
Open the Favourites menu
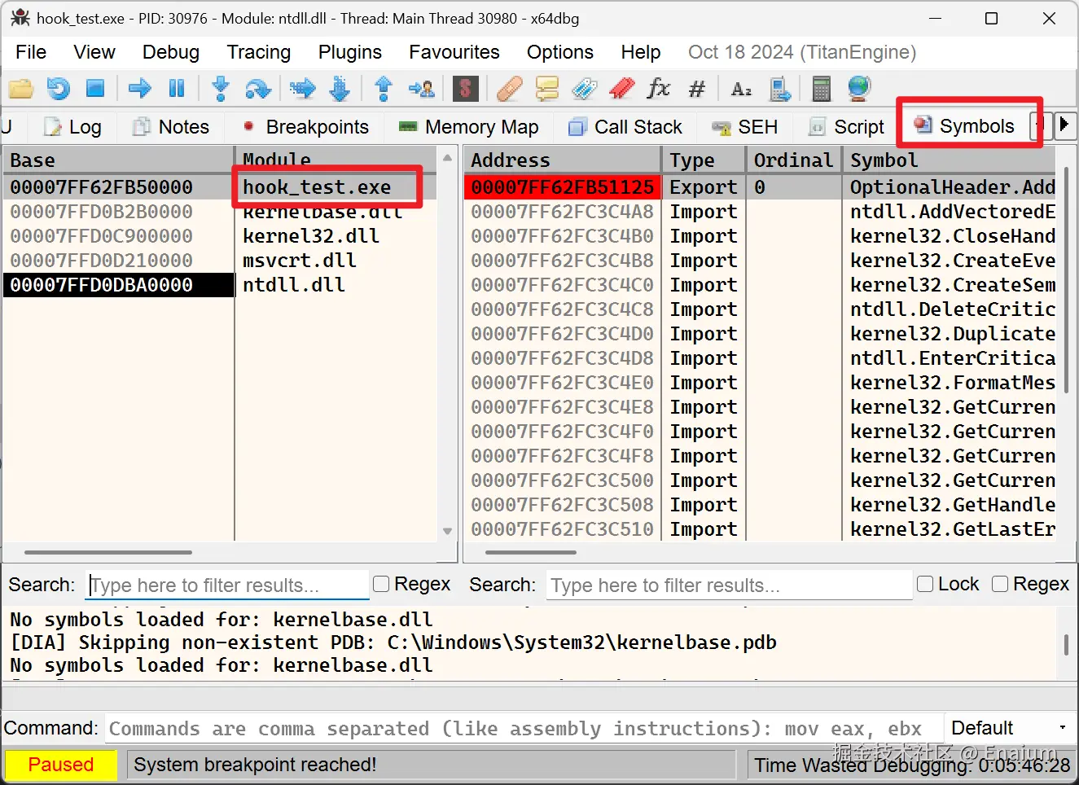coord(454,52)
